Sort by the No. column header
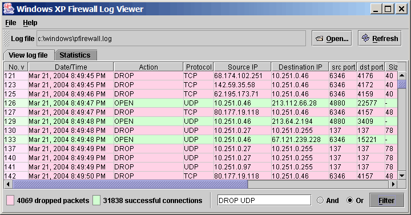This screenshot has width=411, height=215. point(16,67)
